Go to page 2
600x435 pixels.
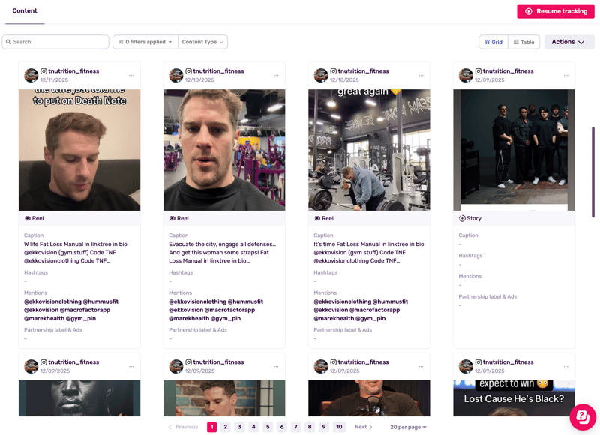(226, 427)
